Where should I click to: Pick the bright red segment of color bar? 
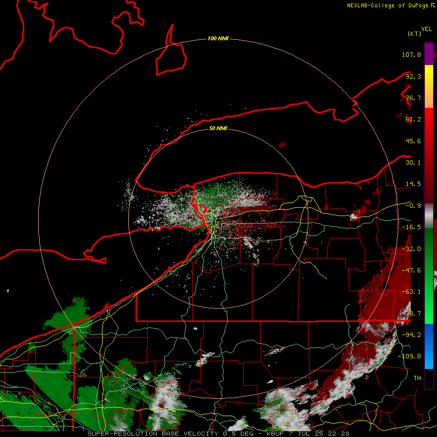pyautogui.click(x=429, y=119)
